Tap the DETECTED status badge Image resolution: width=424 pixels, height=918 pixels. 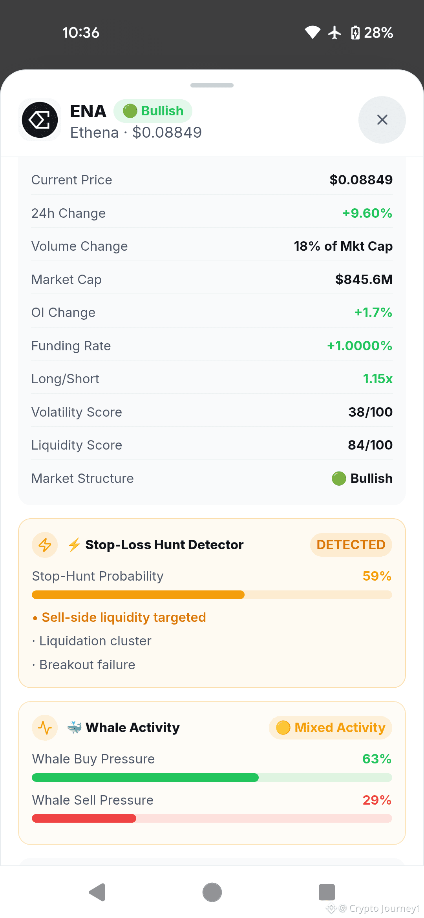(x=351, y=545)
